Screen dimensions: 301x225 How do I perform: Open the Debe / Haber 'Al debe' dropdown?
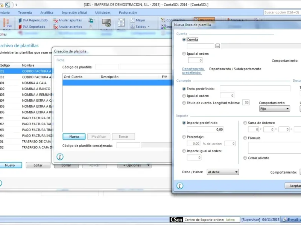[223, 172]
